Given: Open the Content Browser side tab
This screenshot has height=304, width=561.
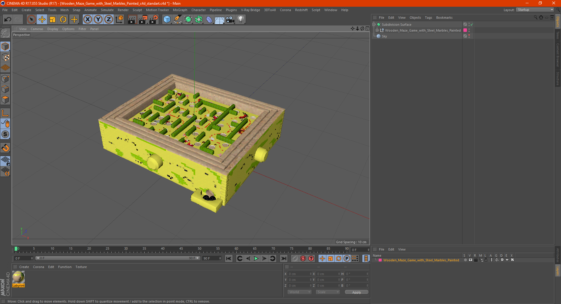Looking at the screenshot, I should pyautogui.click(x=558, y=55).
